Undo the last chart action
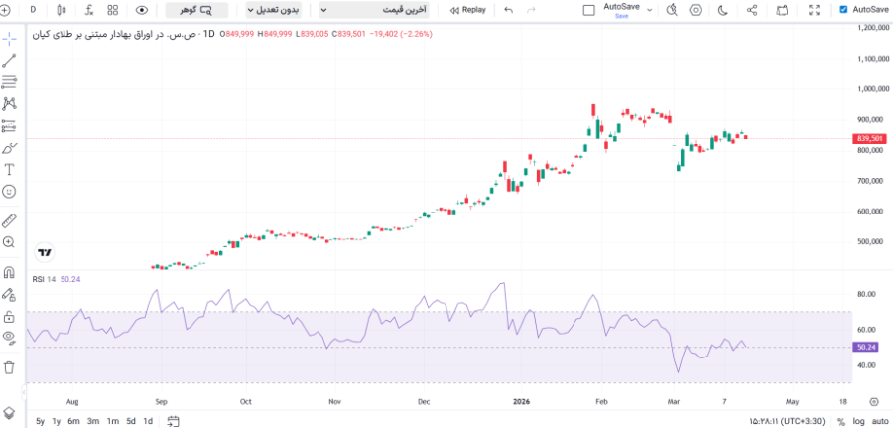The image size is (893, 428). (509, 10)
